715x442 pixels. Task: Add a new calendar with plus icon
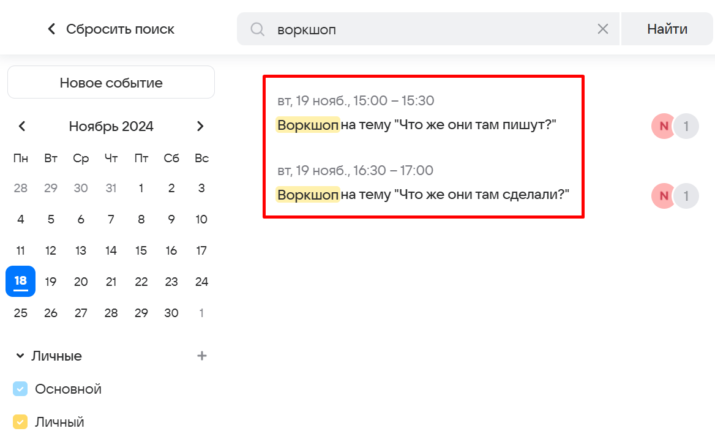[x=202, y=356]
